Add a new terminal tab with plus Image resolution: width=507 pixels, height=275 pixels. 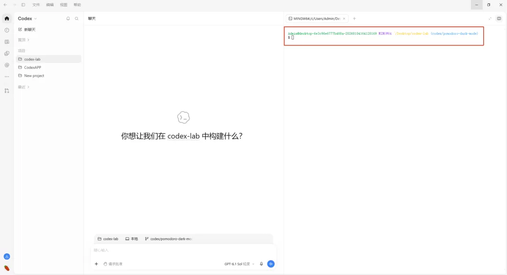[354, 18]
